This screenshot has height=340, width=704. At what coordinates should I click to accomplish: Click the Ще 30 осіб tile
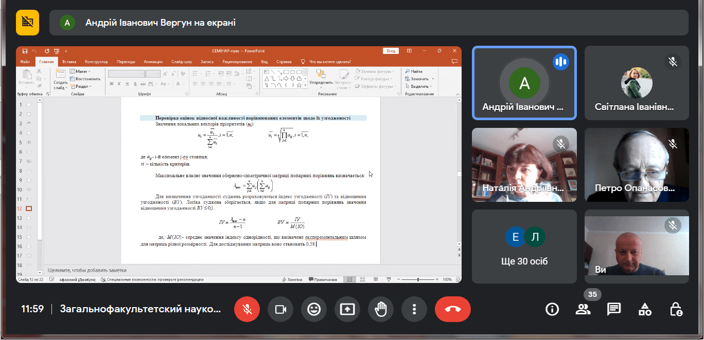coord(524,247)
